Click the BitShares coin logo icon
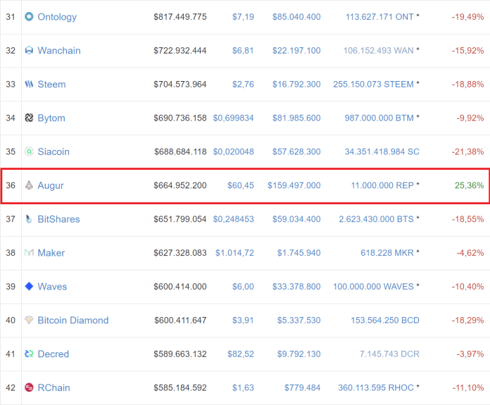This screenshot has height=405, width=490. (29, 219)
